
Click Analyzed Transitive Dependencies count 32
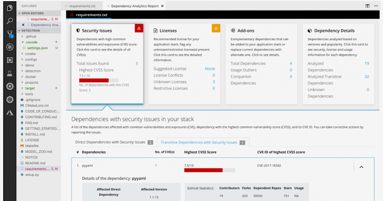pos(367,76)
